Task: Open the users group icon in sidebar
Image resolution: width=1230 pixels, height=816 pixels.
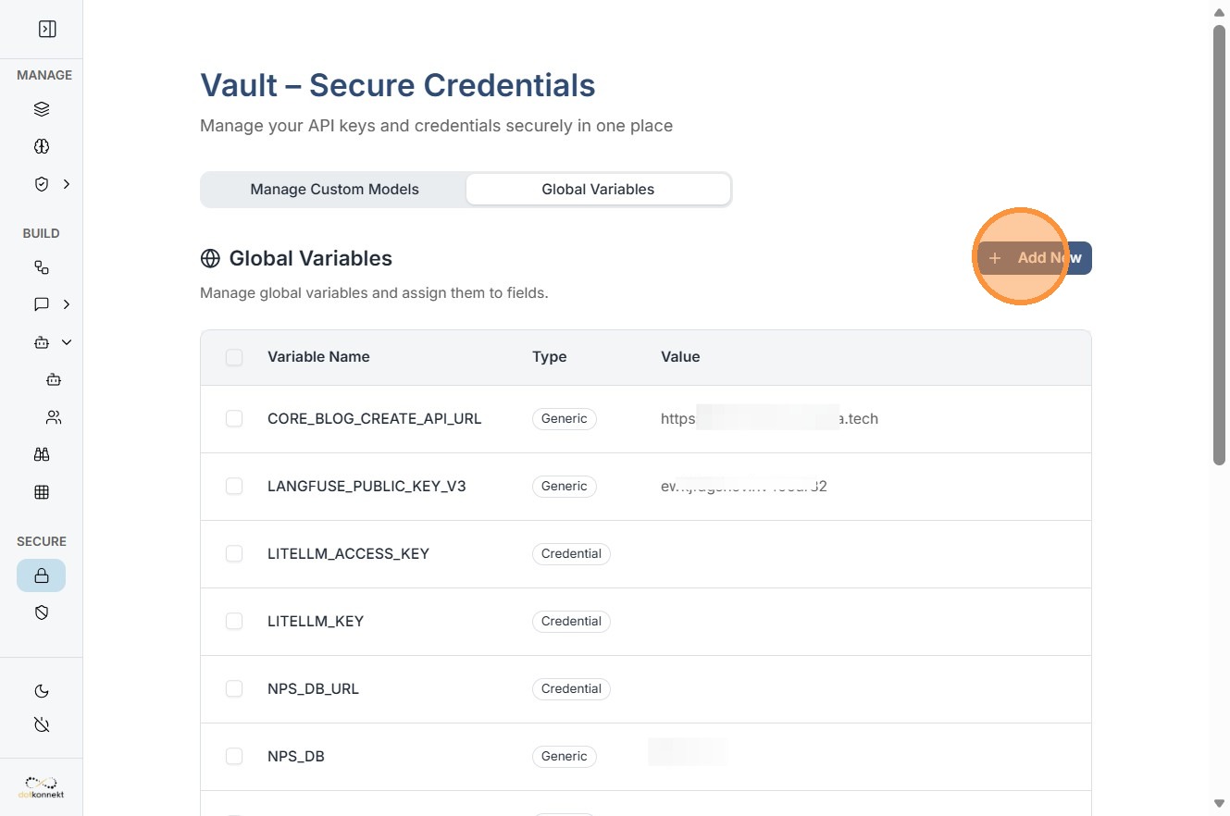Action: (54, 417)
